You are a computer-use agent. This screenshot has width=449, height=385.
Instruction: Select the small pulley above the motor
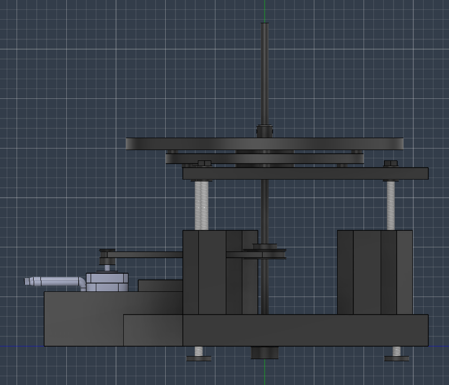coord(107,257)
